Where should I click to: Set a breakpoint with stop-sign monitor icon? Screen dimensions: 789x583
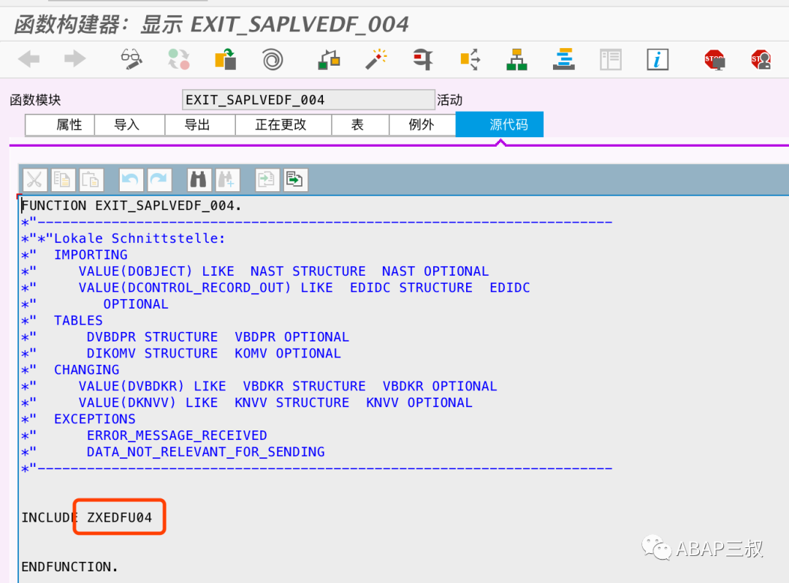tap(714, 59)
